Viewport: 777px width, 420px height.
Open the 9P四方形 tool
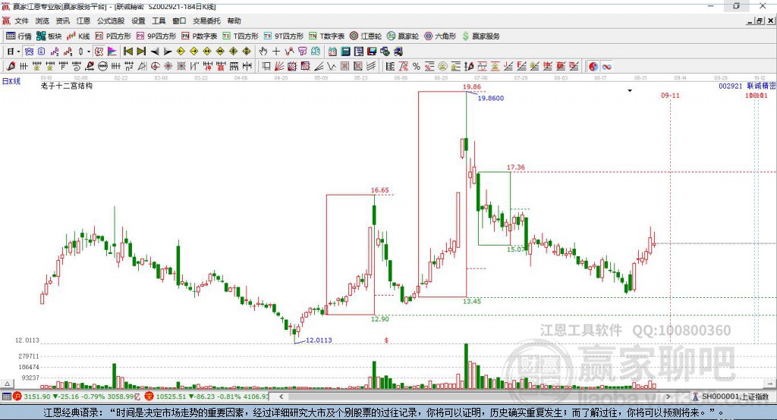(x=156, y=36)
